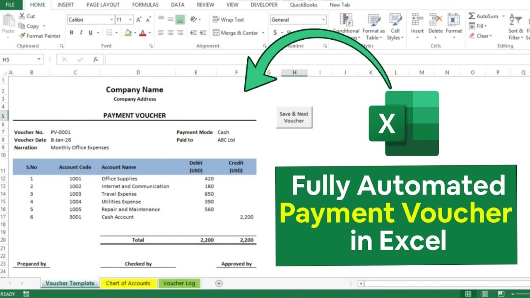Screen dimensions: 530x298
Task: Click the AutoSum sigma icon
Action: point(472,16)
